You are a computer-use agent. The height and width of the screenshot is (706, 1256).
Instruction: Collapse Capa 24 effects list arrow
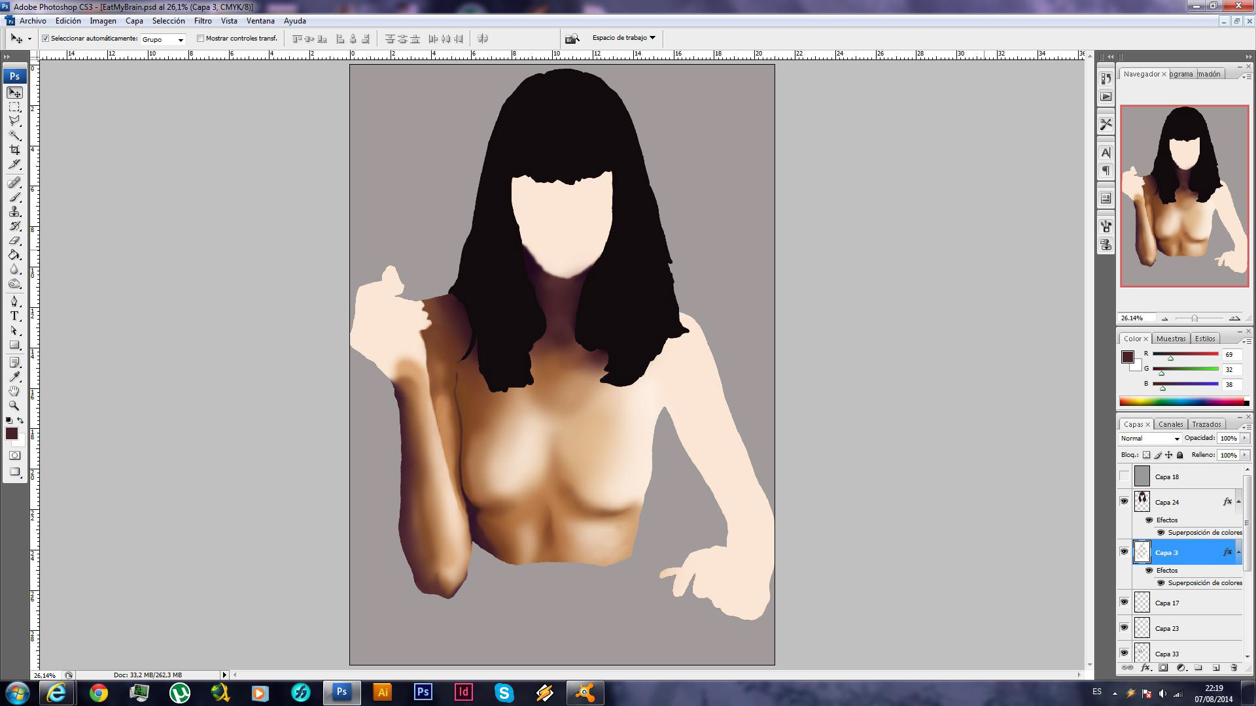[1238, 502]
